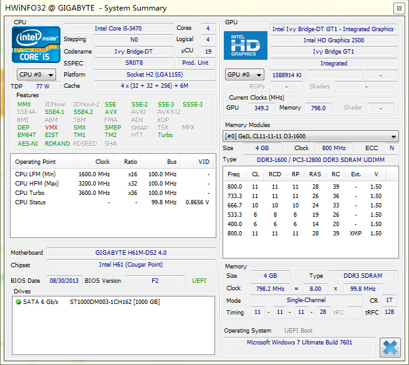
Task: Click the green UEFI label
Action: [199, 280]
